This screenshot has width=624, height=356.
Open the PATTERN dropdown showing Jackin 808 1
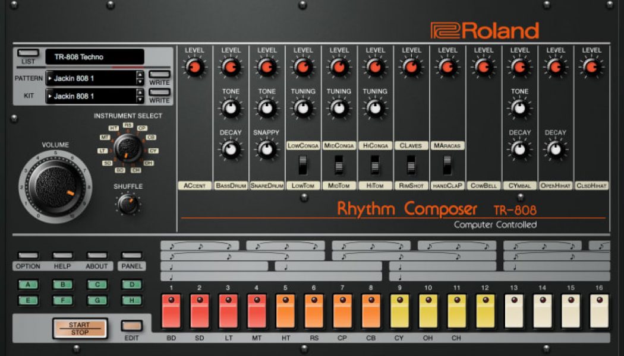tap(89, 77)
